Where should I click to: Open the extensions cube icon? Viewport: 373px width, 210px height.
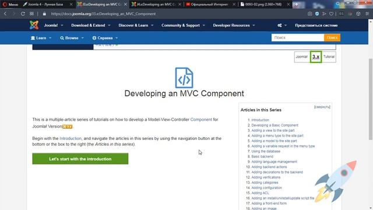358,14
